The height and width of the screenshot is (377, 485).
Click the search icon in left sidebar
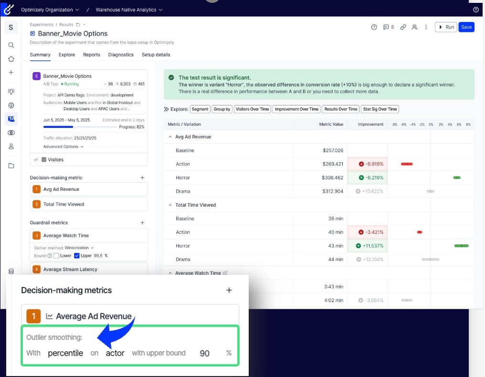pos(11,45)
